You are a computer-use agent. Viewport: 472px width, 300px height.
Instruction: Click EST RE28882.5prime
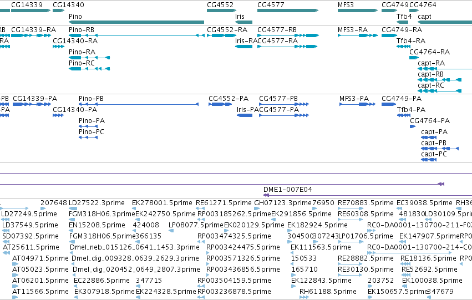[350, 264]
